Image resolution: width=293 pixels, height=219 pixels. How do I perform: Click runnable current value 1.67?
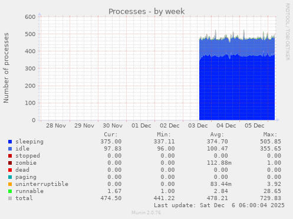point(114,191)
